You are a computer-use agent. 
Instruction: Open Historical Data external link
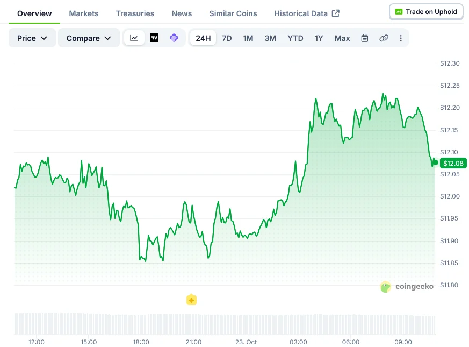pos(307,13)
